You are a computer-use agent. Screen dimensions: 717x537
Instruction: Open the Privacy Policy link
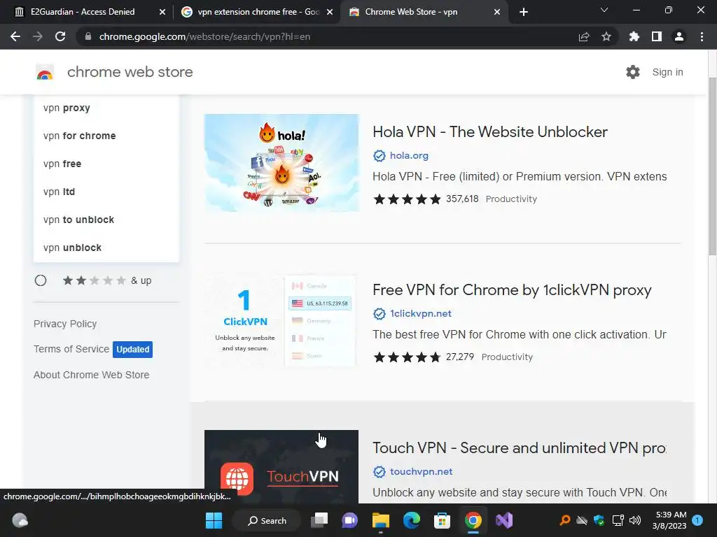click(x=65, y=324)
